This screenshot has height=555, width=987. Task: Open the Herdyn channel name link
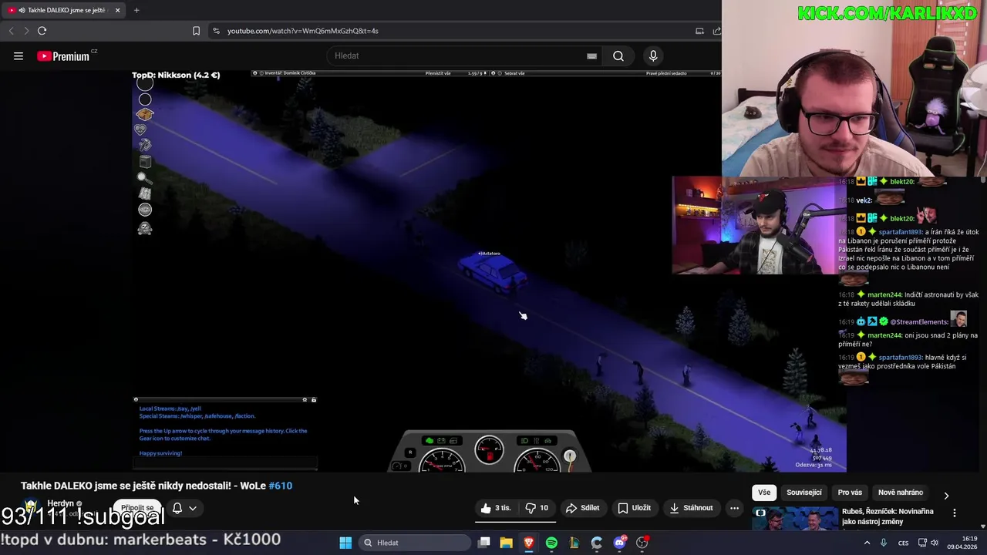click(x=61, y=503)
